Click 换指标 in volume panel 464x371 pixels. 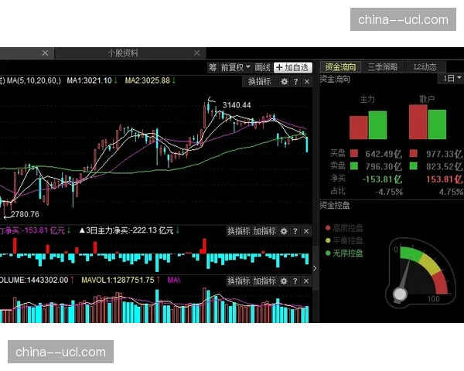[238, 281]
